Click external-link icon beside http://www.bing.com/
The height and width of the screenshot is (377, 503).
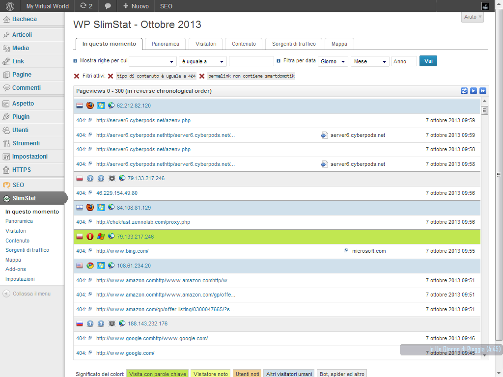90,250
